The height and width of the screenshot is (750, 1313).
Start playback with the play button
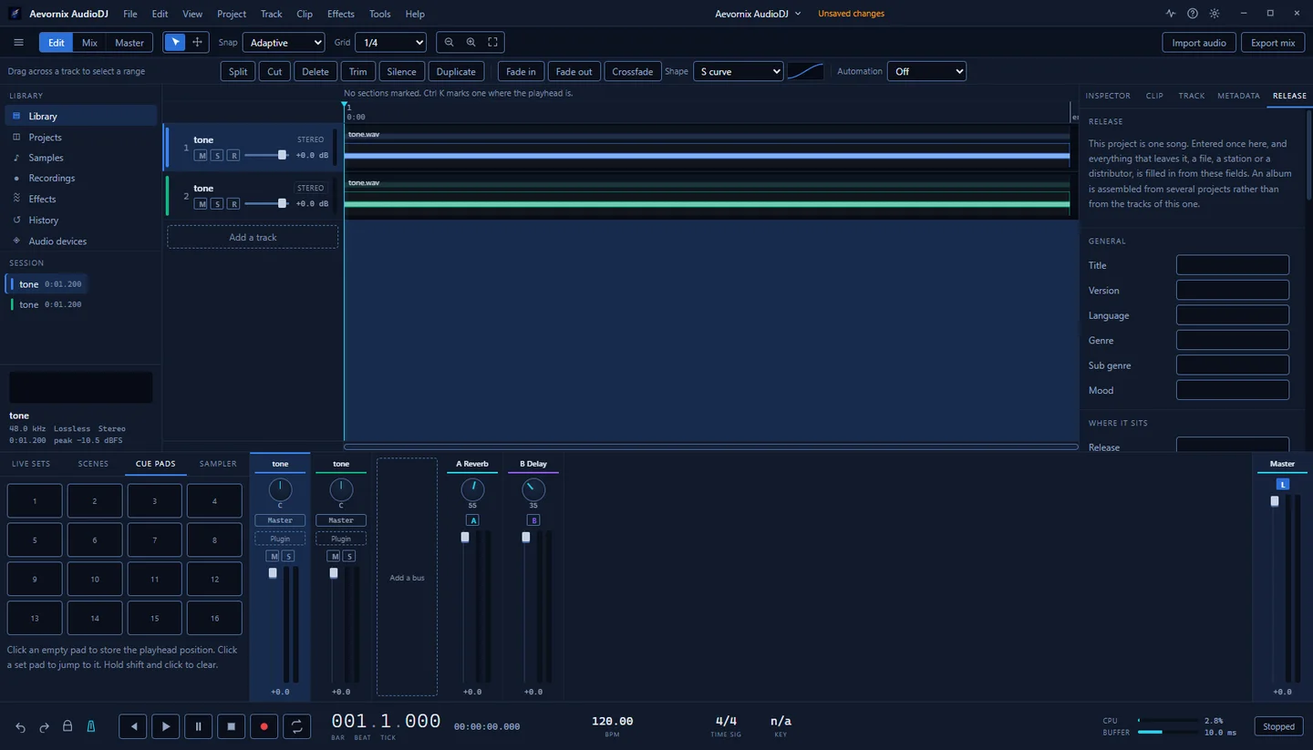(x=166, y=726)
